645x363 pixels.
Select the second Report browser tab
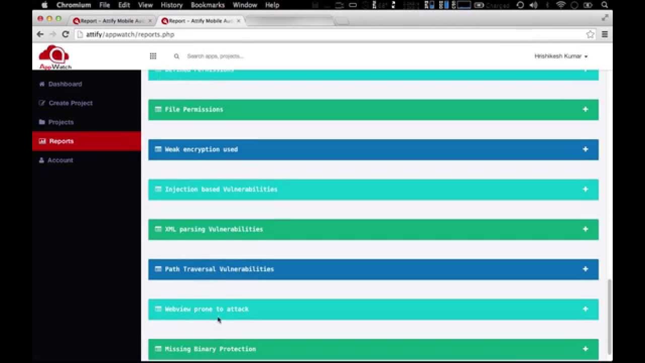200,21
